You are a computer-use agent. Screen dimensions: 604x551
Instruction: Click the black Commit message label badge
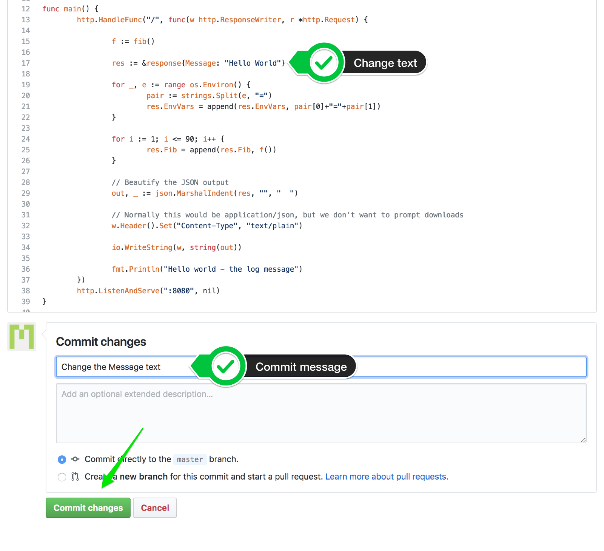coord(301,366)
